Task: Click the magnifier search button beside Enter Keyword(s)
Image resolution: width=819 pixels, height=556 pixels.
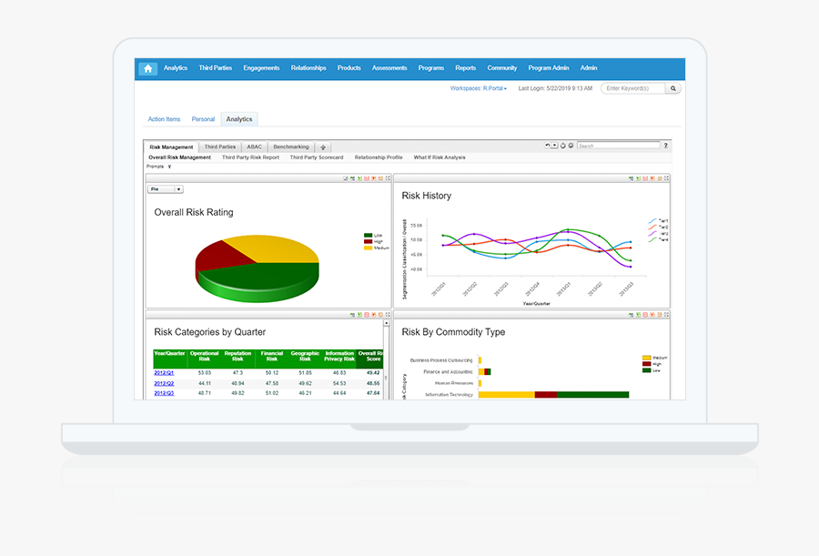Action: pos(673,89)
